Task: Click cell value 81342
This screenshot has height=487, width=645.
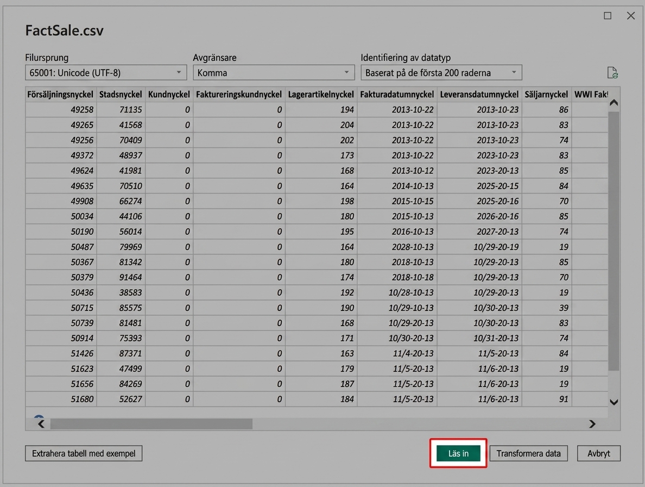Action: click(131, 262)
